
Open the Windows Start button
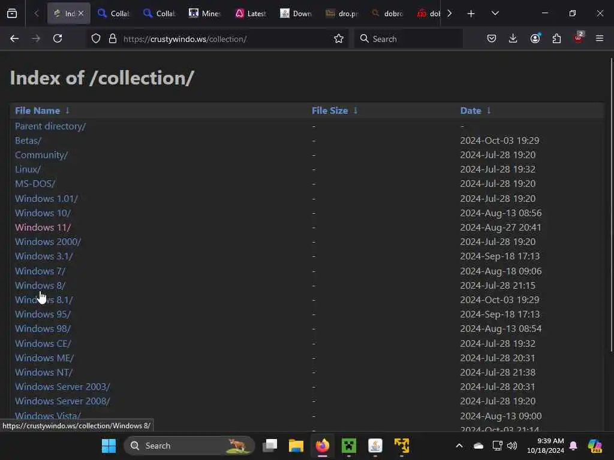(109, 446)
